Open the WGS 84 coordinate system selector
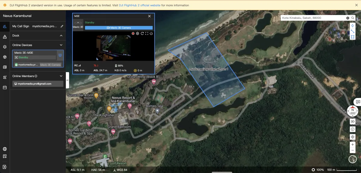The height and width of the screenshot is (173, 361). (x=120, y=170)
